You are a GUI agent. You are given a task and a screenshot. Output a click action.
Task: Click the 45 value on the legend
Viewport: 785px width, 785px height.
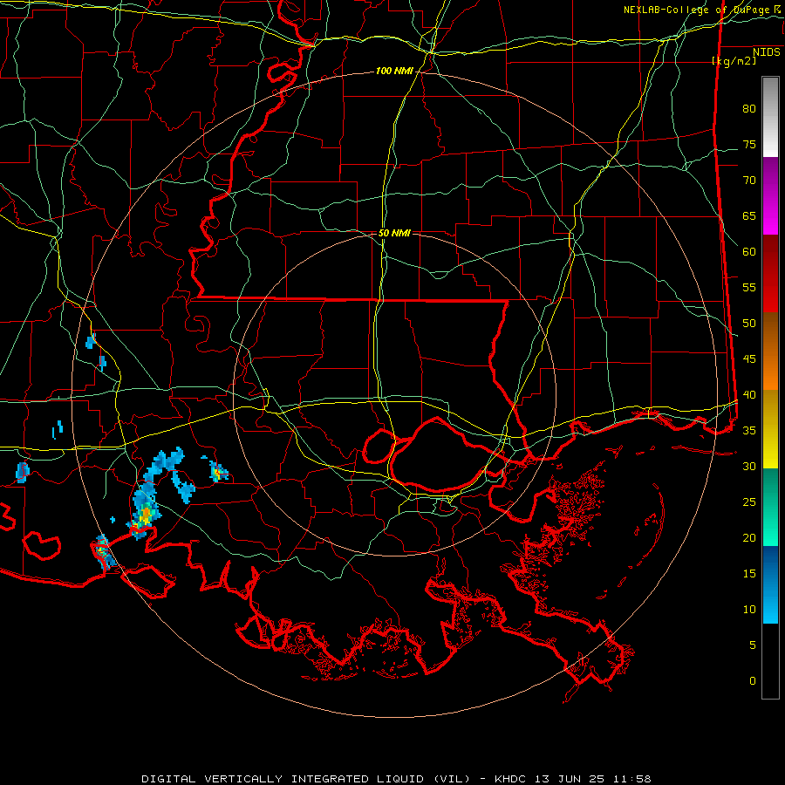(x=749, y=359)
